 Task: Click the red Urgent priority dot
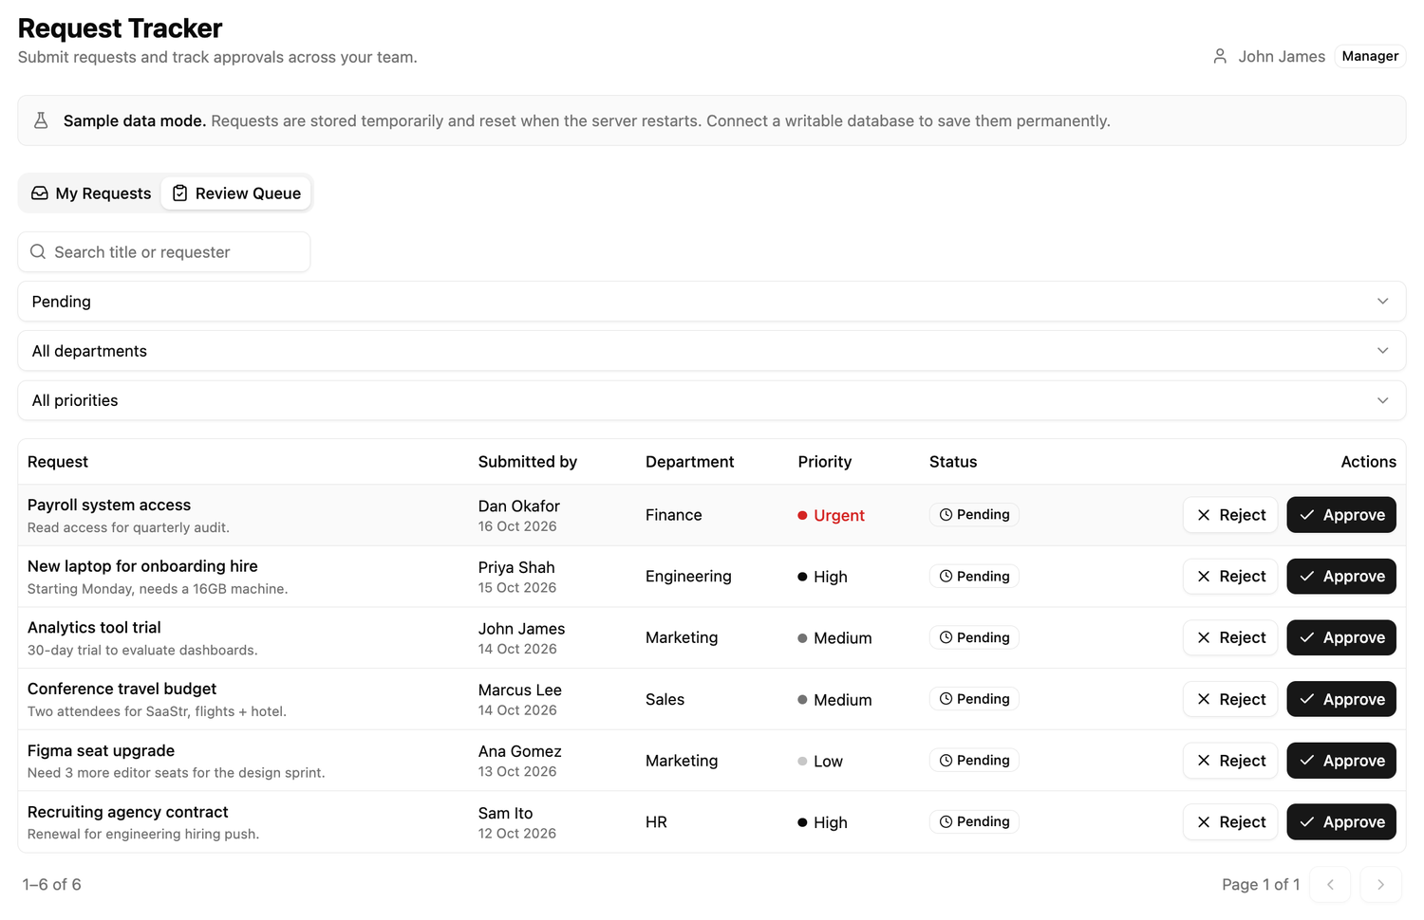[x=802, y=515]
